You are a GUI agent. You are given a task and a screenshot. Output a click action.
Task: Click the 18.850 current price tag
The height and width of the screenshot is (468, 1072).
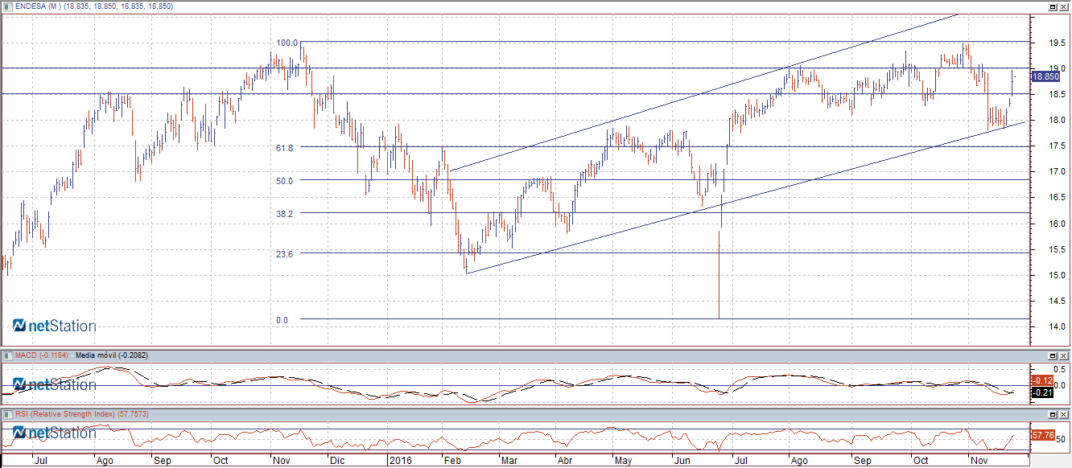[x=1045, y=77]
